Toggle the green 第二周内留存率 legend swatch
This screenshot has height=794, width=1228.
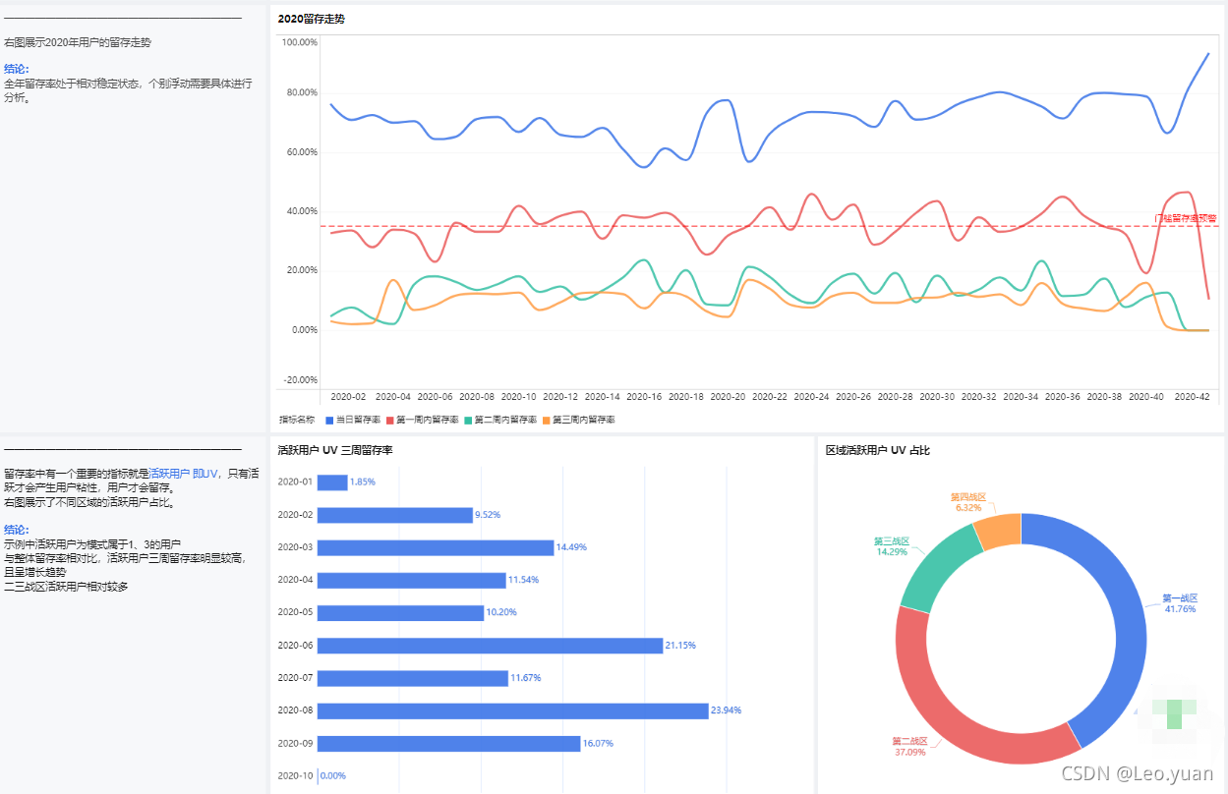(x=468, y=421)
